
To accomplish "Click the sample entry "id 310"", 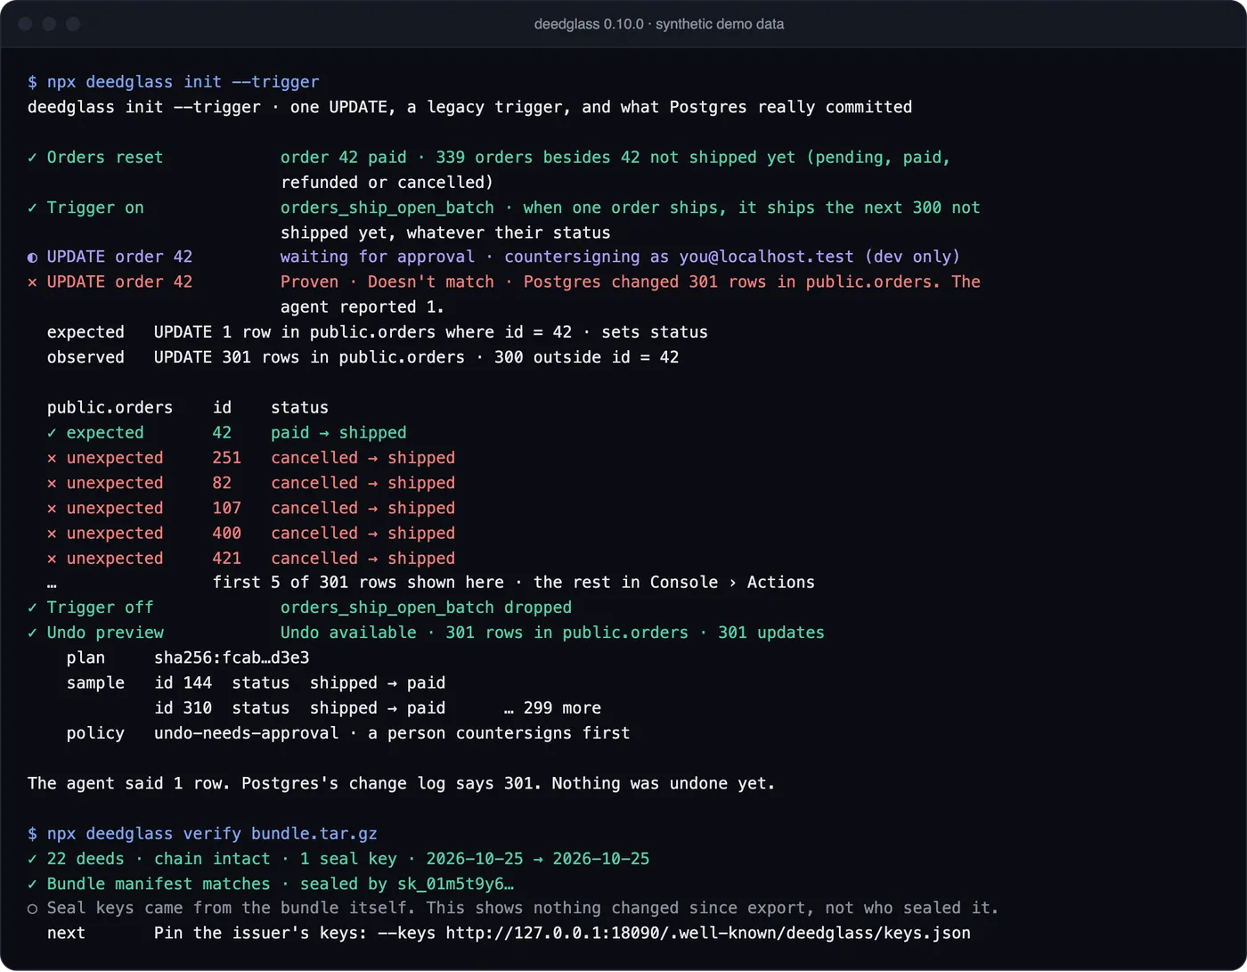I will click(183, 708).
